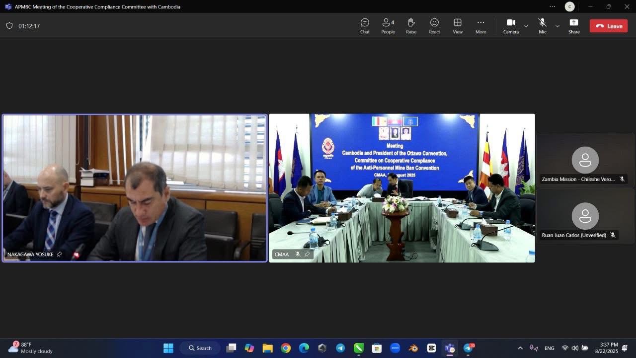
Task: Unpin the NAKAGAWA YOSUKE video
Action: click(x=60, y=254)
